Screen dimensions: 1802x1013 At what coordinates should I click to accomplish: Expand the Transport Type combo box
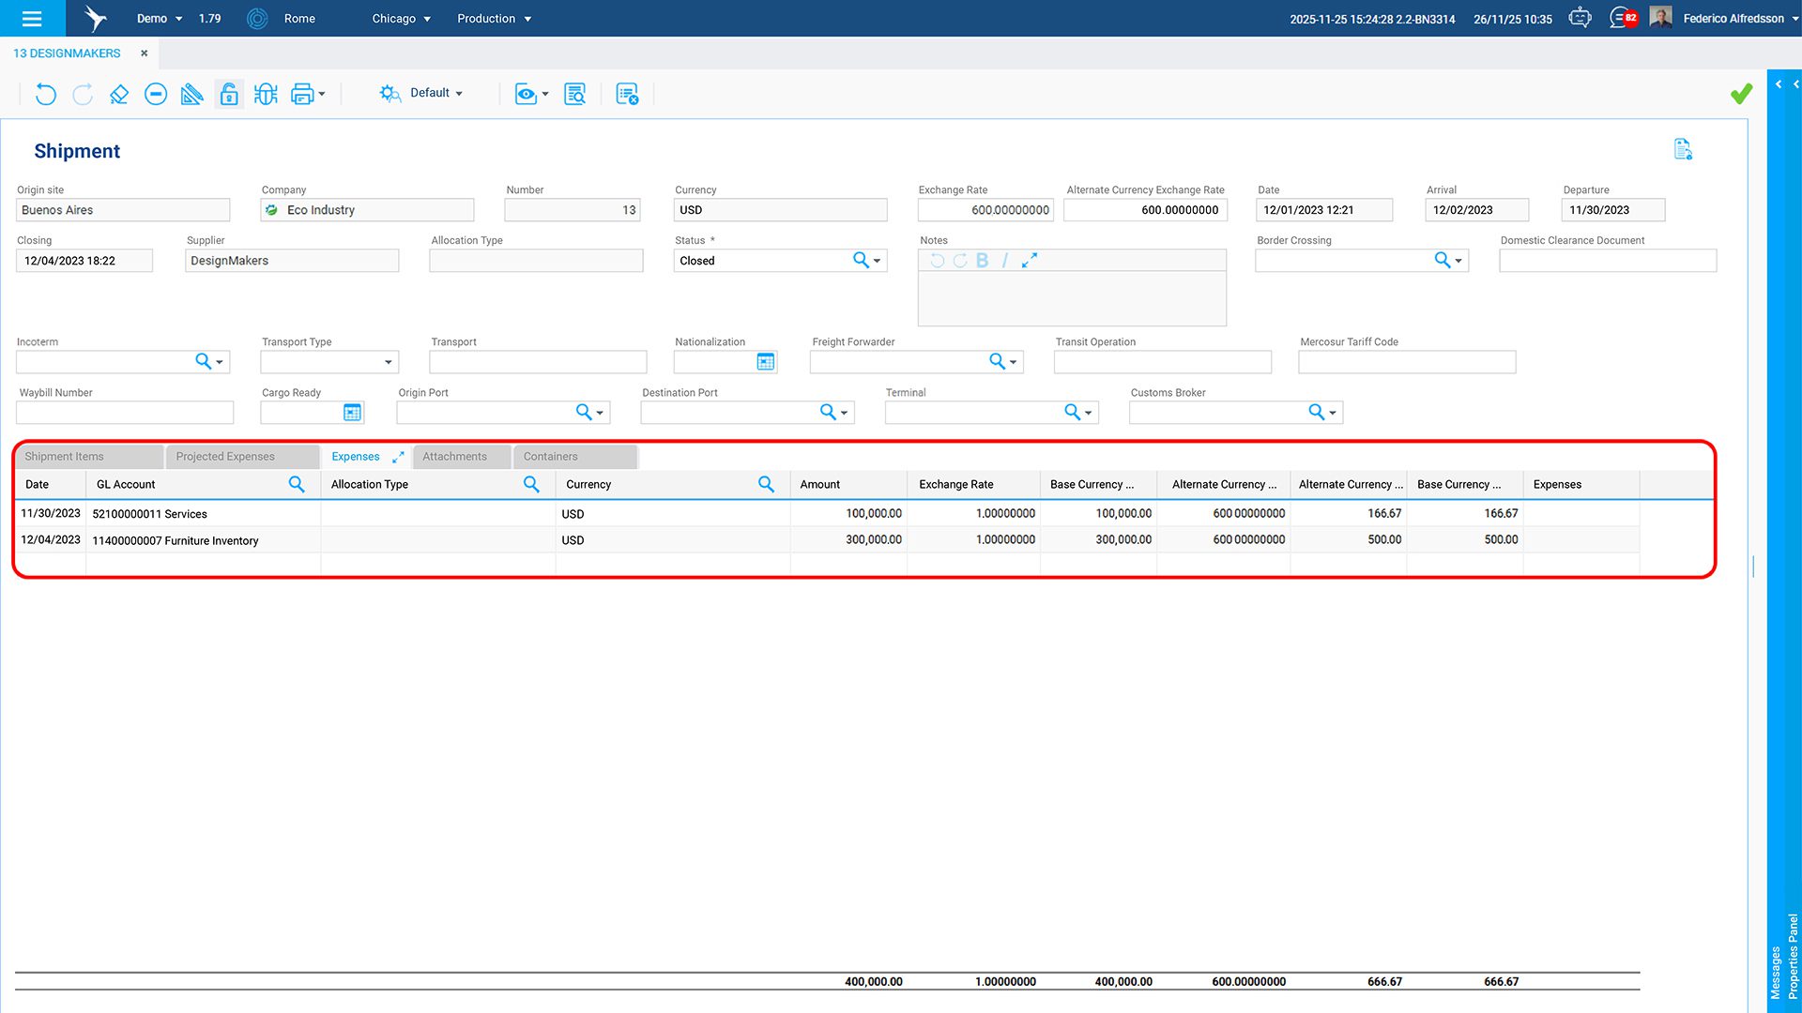[388, 362]
